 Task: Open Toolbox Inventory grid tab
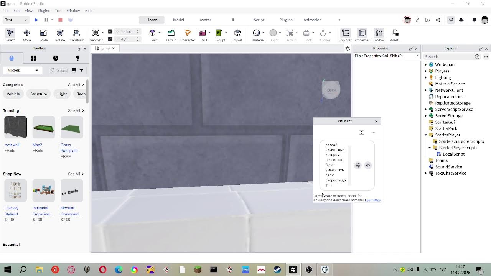point(34,58)
